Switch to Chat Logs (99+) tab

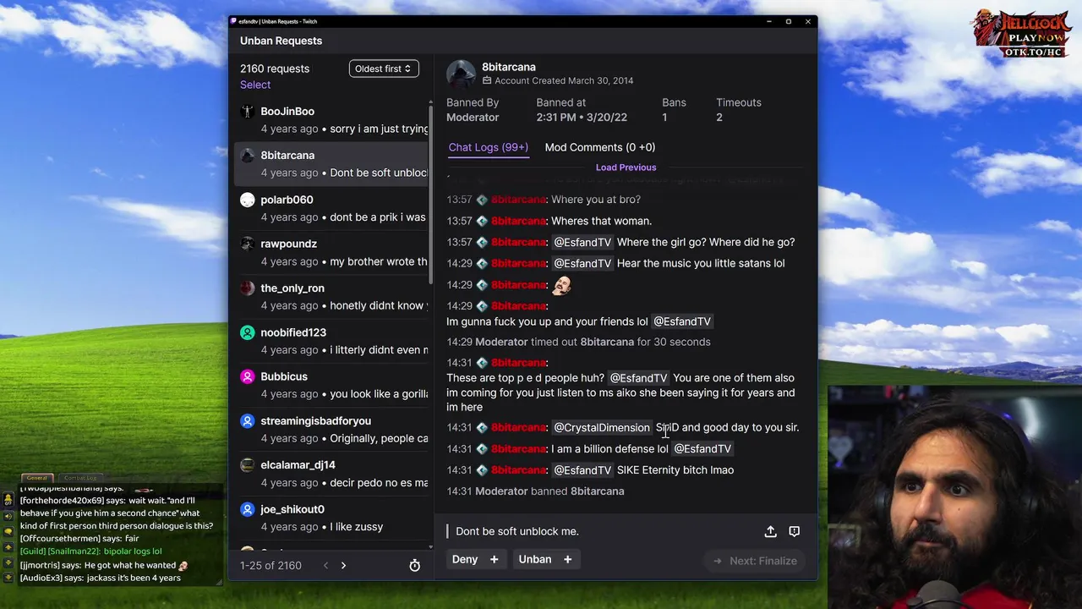tap(488, 147)
